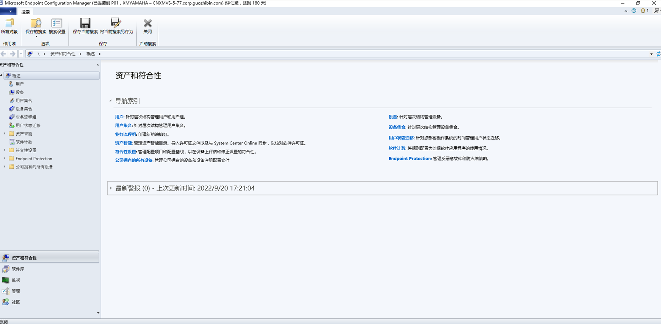Switch to the 搜索 ribbon tab
The image size is (661, 324).
(x=26, y=12)
